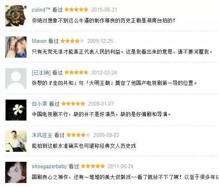Viewport: 219px width, 187px height.
Task: Open Mavon user profile link
Action: click(x=39, y=41)
